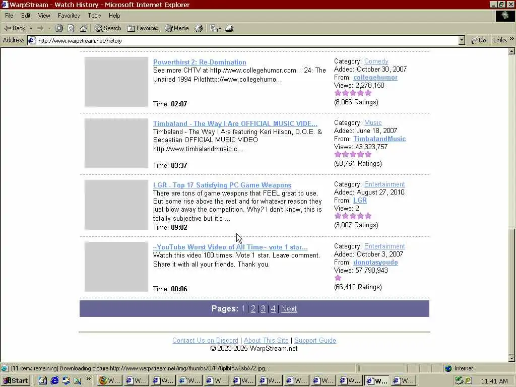516x387 pixels.
Task: Click the Go button
Action: point(479,40)
